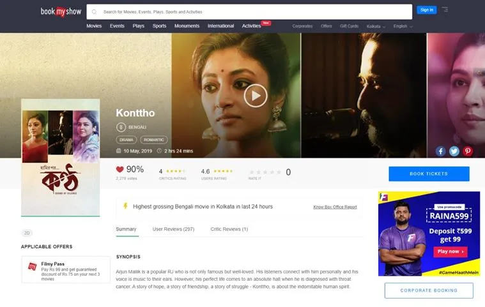Click the Konttho movie poster thumbnail

click(x=61, y=158)
